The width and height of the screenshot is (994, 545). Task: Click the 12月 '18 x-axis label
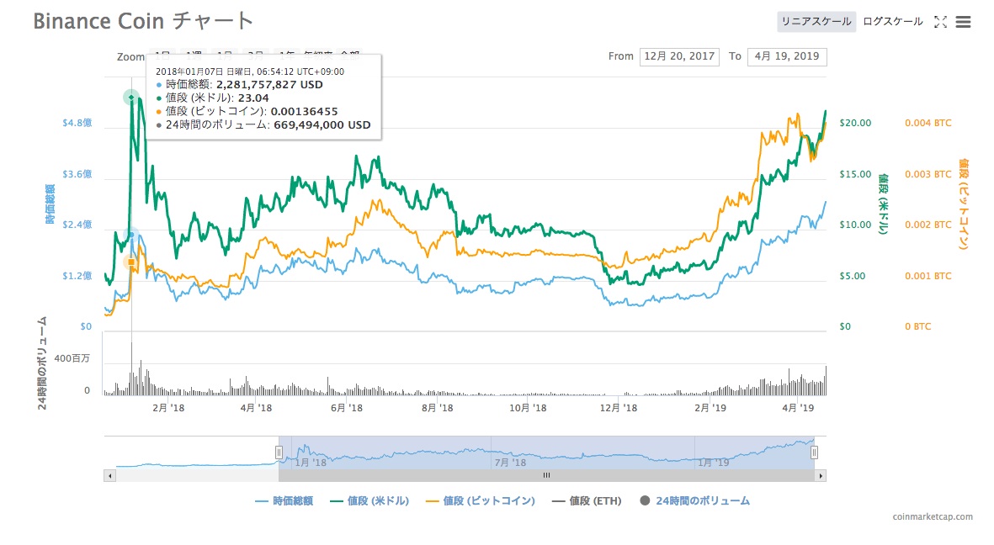click(x=619, y=408)
